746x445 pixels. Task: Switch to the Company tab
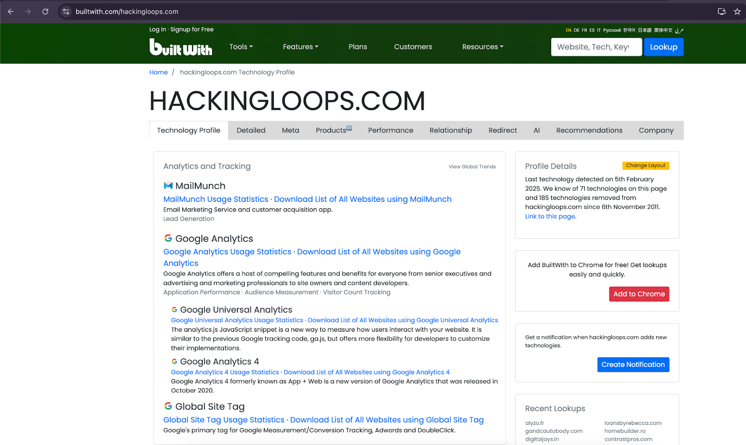point(656,130)
